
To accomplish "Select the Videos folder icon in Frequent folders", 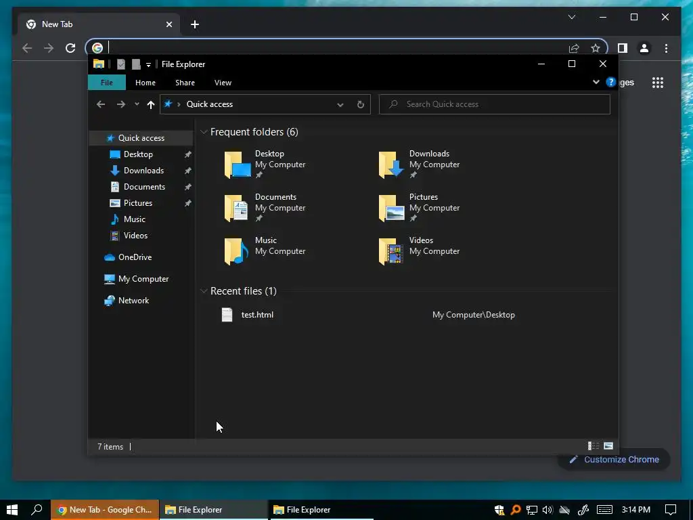I will (391, 251).
